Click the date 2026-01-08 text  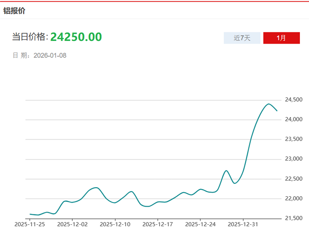(50, 55)
